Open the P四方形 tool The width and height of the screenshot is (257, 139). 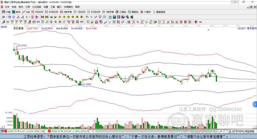(x=37, y=12)
